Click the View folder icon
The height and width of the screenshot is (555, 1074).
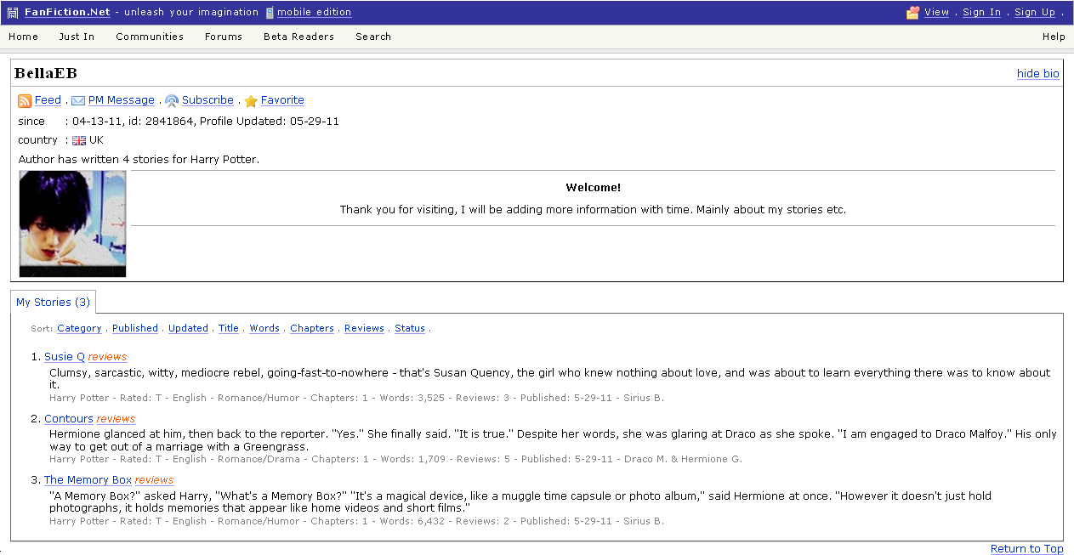click(913, 13)
